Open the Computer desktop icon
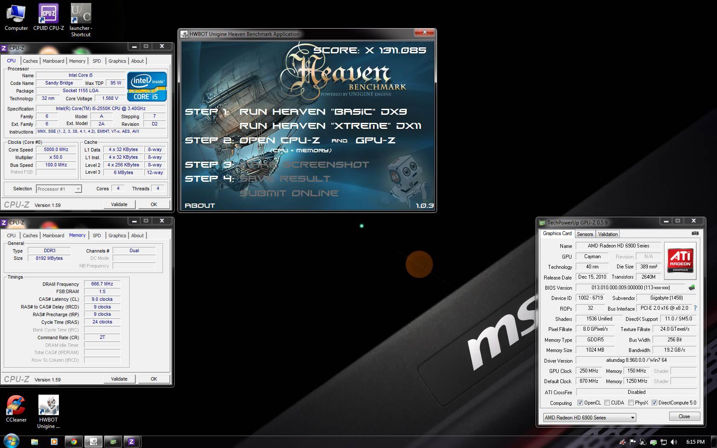The width and height of the screenshot is (717, 448). [x=16, y=17]
